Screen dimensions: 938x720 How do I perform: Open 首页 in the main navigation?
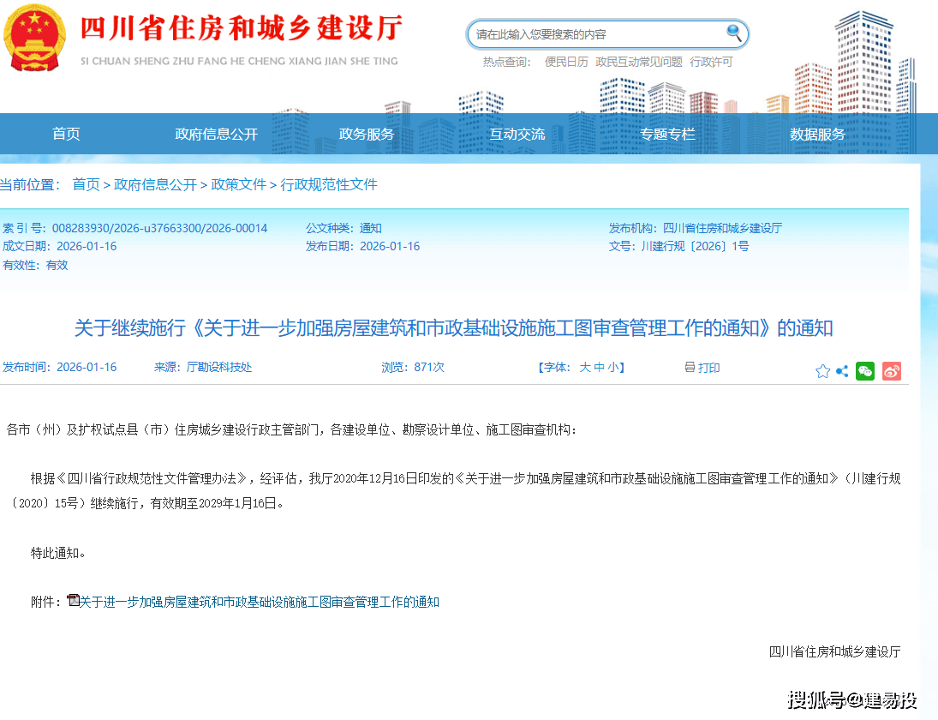coord(66,134)
